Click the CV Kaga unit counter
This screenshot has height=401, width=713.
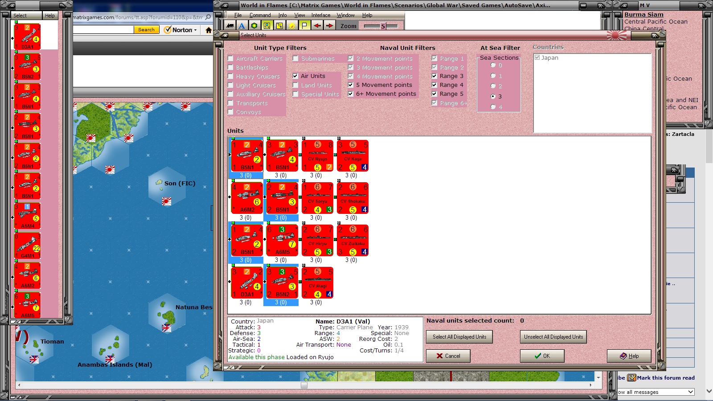(x=352, y=155)
